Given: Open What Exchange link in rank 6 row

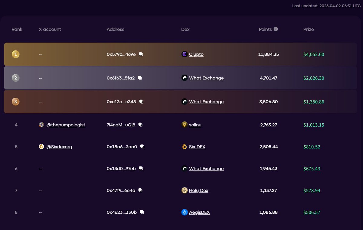Looking at the screenshot, I should 206,169.
